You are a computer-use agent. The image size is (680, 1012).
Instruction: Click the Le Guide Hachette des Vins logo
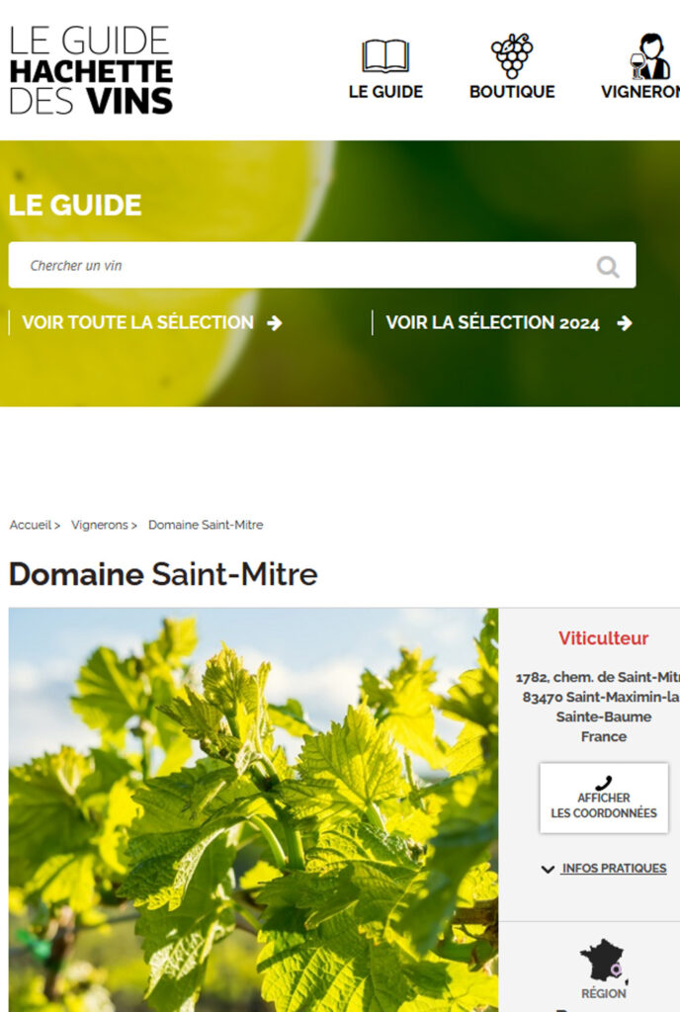click(91, 70)
